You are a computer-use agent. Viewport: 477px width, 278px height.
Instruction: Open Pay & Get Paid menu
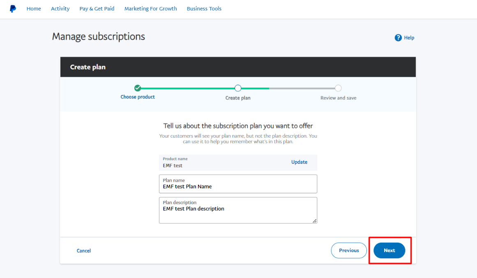pos(97,9)
